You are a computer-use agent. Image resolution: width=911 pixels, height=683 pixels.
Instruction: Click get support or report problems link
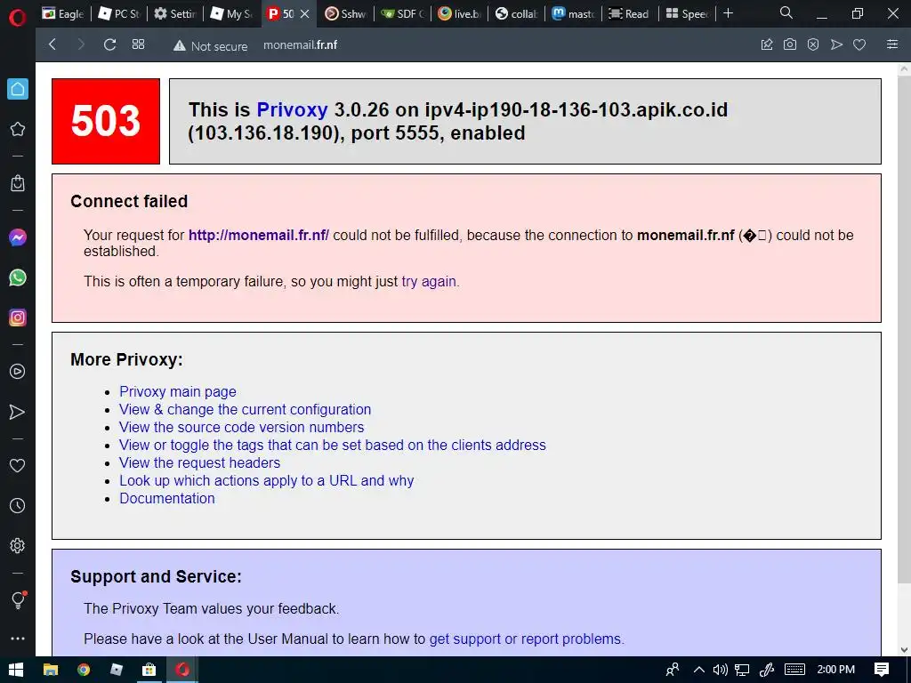[525, 639]
